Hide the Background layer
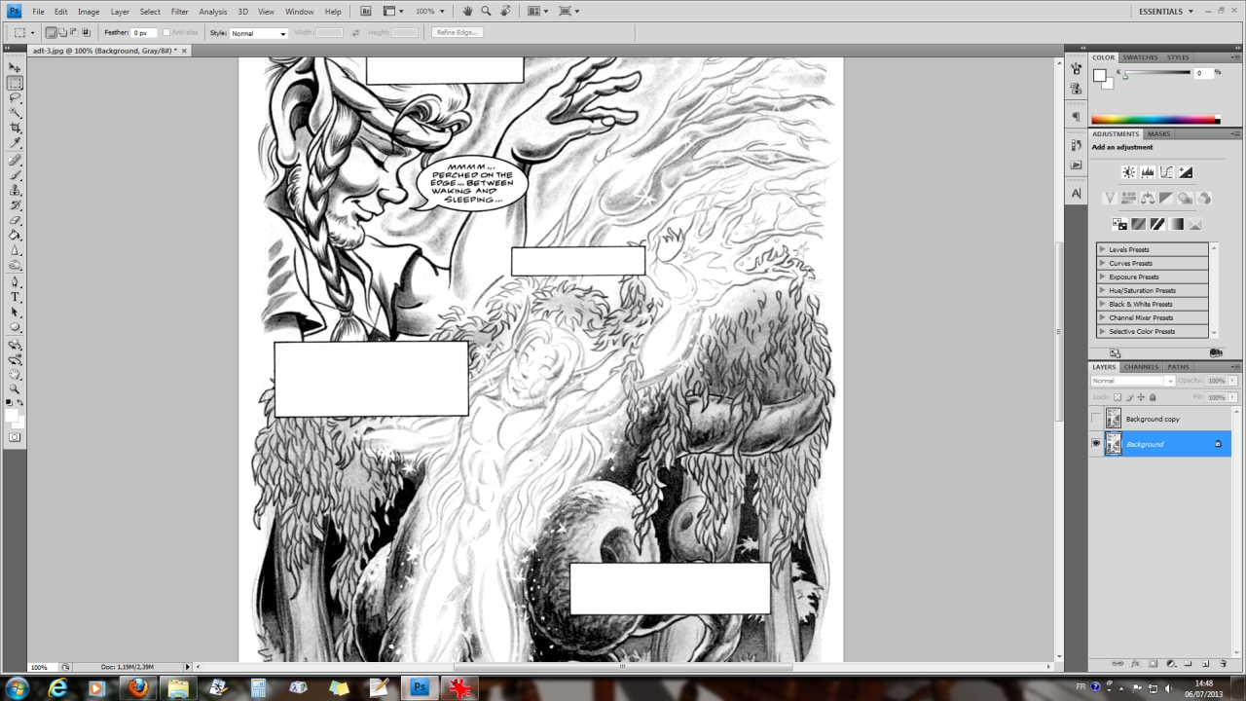The width and height of the screenshot is (1246, 701). pyautogui.click(x=1096, y=444)
